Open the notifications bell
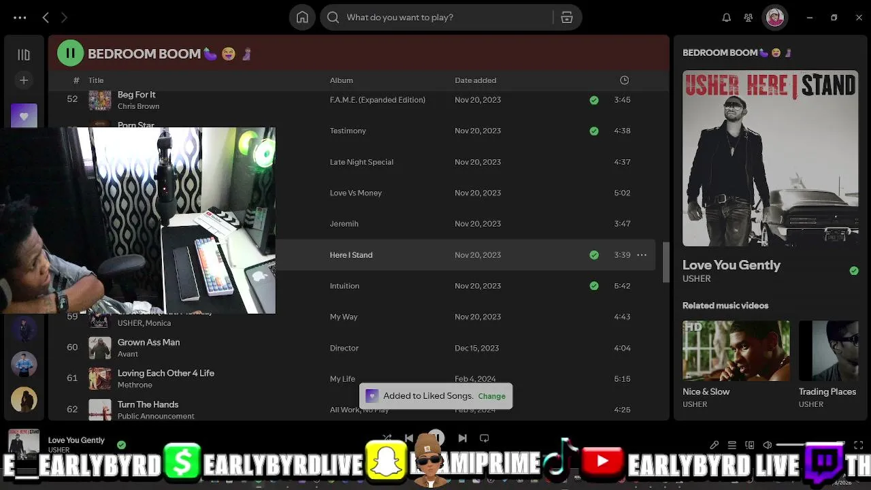871x490 pixels. [727, 18]
